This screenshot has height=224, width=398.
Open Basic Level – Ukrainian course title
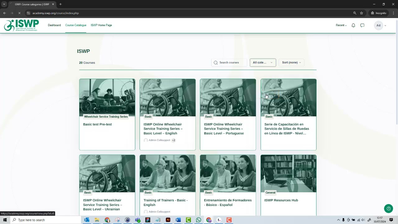[103, 205]
